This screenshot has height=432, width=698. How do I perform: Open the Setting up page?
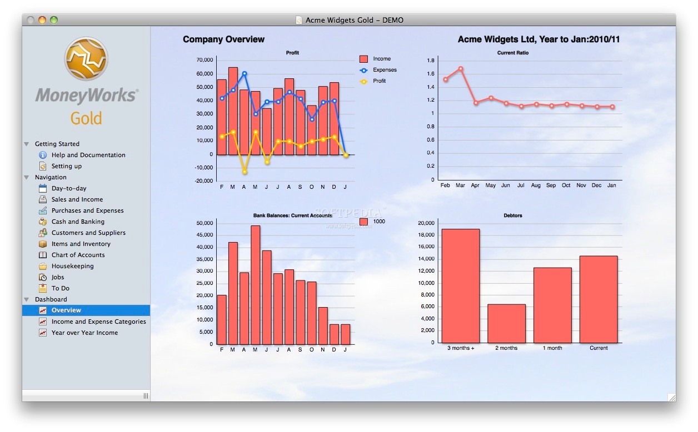[67, 166]
